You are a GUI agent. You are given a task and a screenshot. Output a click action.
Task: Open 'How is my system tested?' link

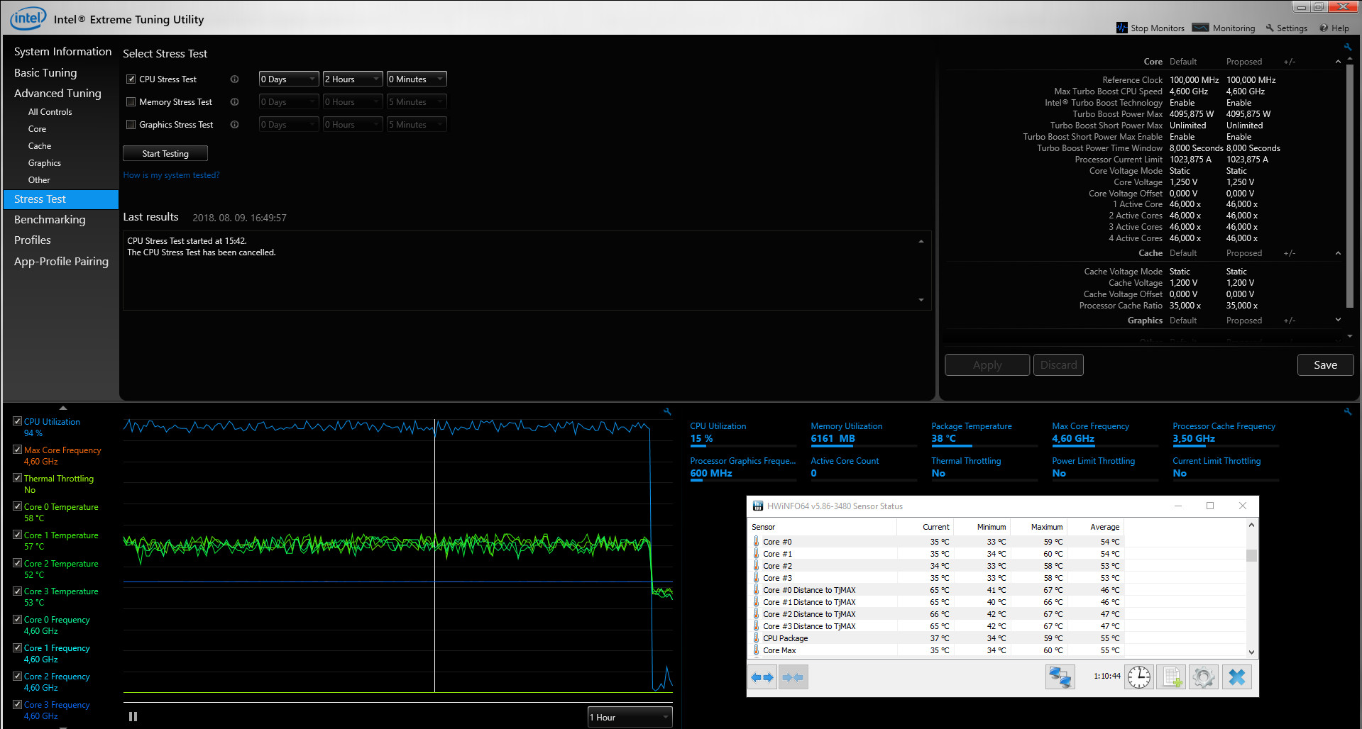(172, 175)
